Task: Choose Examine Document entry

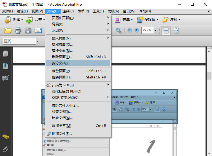Action: click(78, 112)
